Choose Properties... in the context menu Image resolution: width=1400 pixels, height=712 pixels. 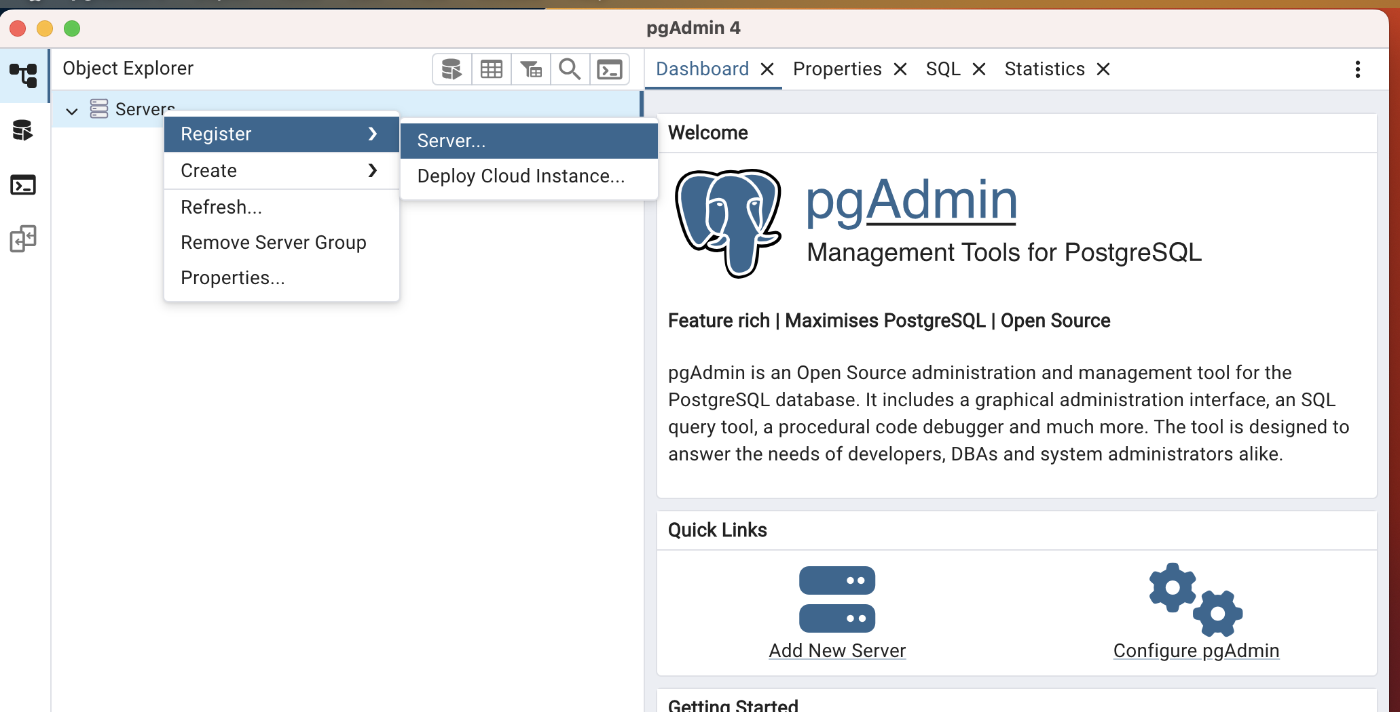(x=282, y=278)
